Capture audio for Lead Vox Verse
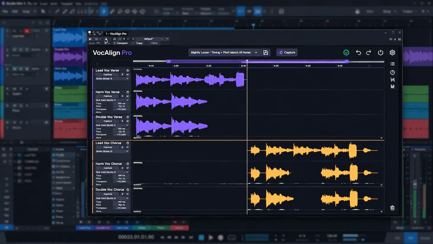Screen dimensions: 433x244 108,74
